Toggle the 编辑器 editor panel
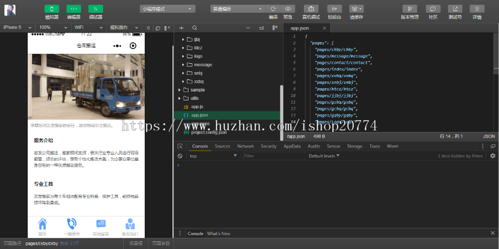This screenshot has height=249, width=499. (x=74, y=9)
